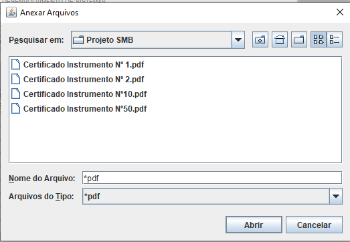Image resolution: width=350 pixels, height=242 pixels.
Task: Select file icon of Certificado Instrumento N° 1.pdf
Action: click(x=15, y=64)
